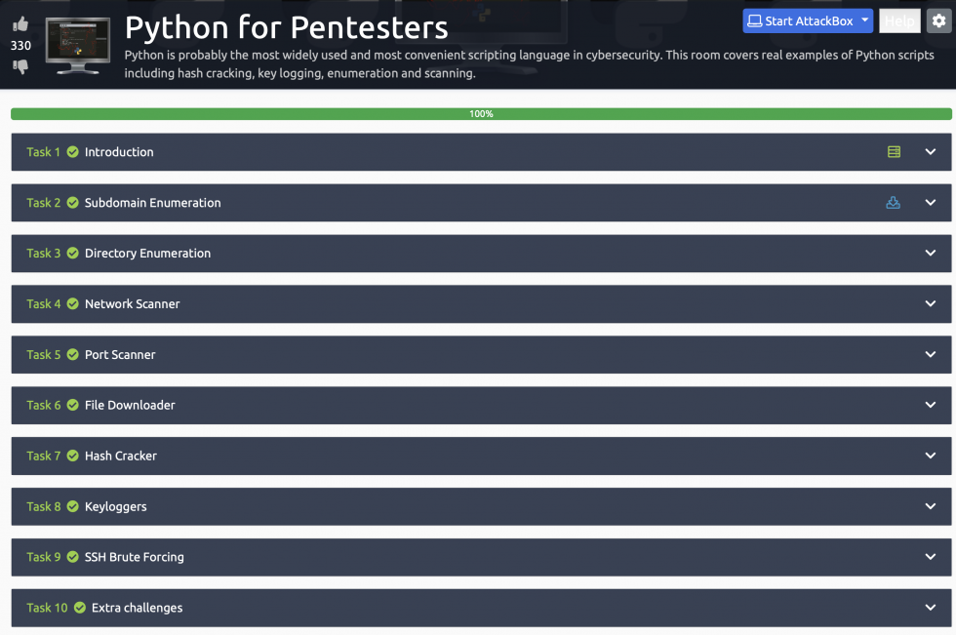956x635 pixels.
Task: Click the green checkmark beside Task 6
Action: 72,405
